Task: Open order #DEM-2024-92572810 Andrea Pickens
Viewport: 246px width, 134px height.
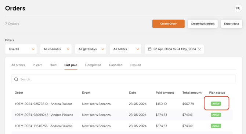Action: click(43, 104)
